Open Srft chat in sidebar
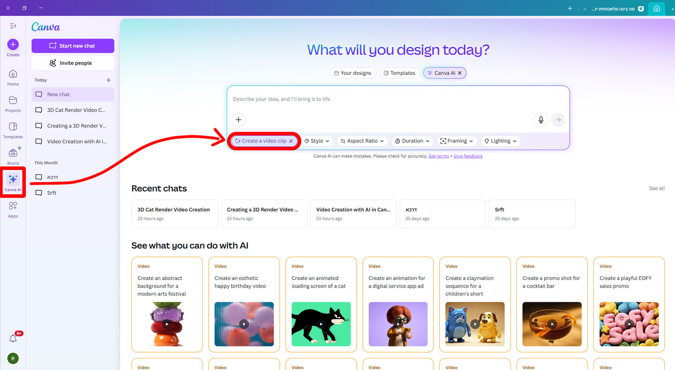 pos(73,193)
